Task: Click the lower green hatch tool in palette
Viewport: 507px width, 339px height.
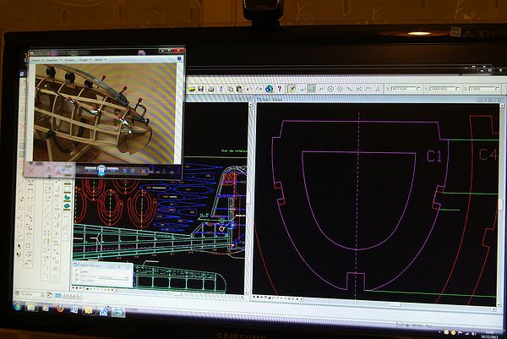Action: click(x=67, y=205)
